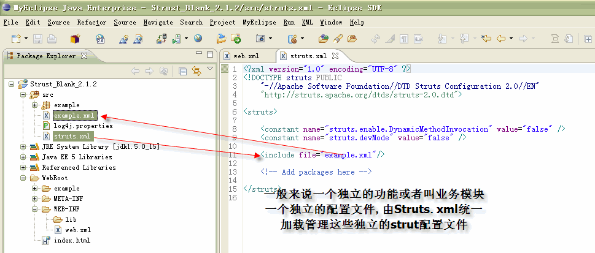This screenshot has width=595, height=253.
Task: Open the New wizard dropdown arrow
Action: (x=26, y=39)
